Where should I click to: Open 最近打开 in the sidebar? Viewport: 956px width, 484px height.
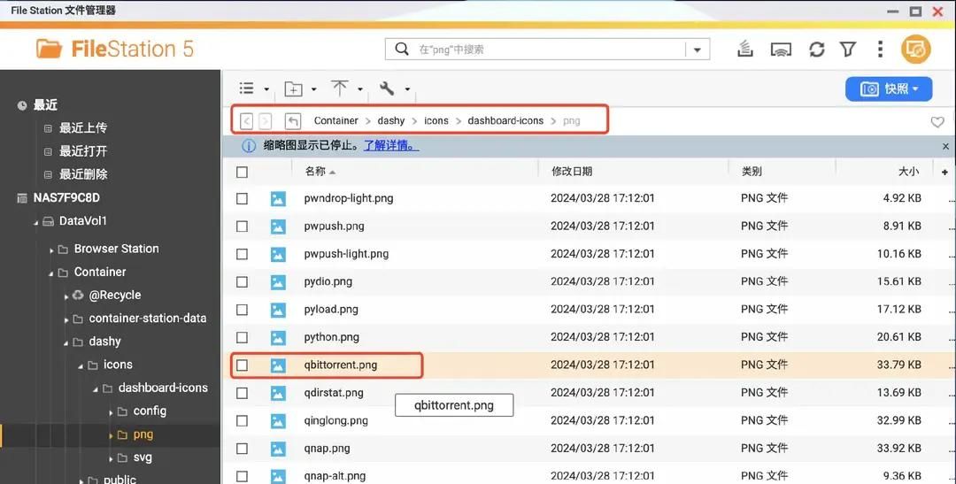click(83, 151)
